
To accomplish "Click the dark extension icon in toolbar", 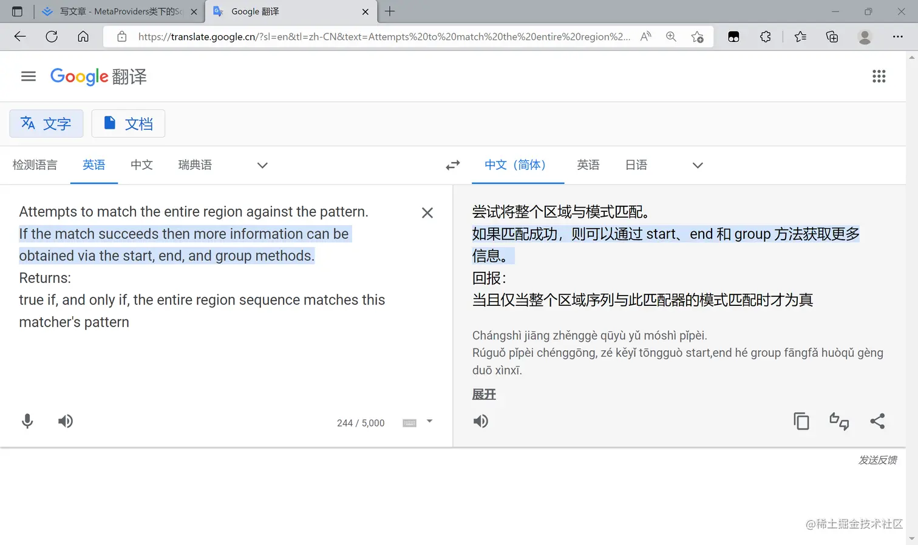I will (733, 36).
